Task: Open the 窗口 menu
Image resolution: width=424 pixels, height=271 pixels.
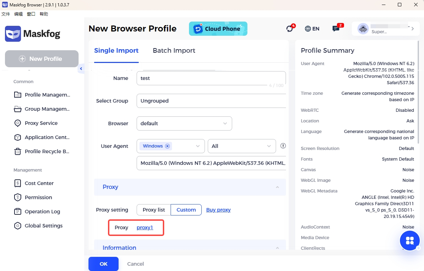Action: click(31, 14)
